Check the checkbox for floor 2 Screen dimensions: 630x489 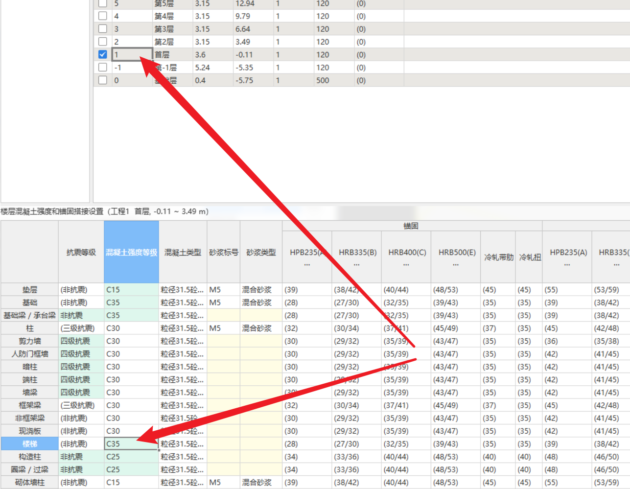[103, 42]
